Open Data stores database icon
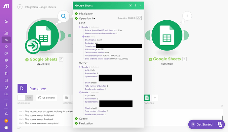Viewport: 228px width, 132px height. pyautogui.click(x=6, y=80)
